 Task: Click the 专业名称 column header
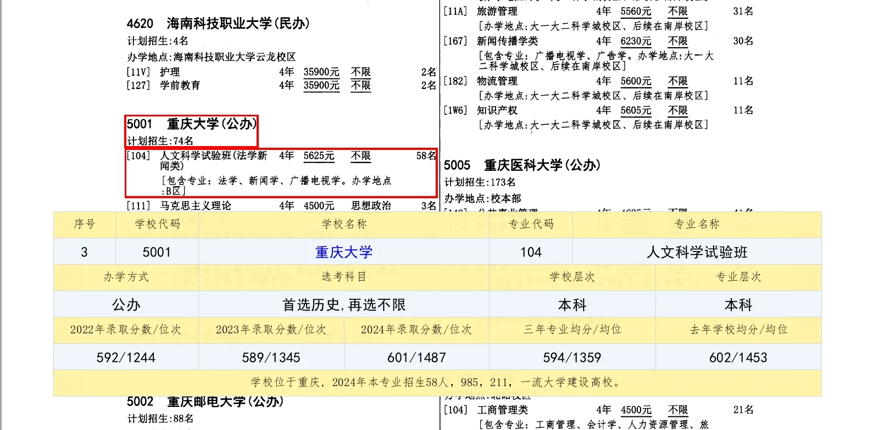pyautogui.click(x=697, y=224)
